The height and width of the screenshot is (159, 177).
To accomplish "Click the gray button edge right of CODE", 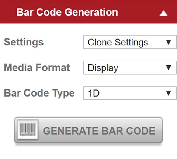I will [x=159, y=130].
